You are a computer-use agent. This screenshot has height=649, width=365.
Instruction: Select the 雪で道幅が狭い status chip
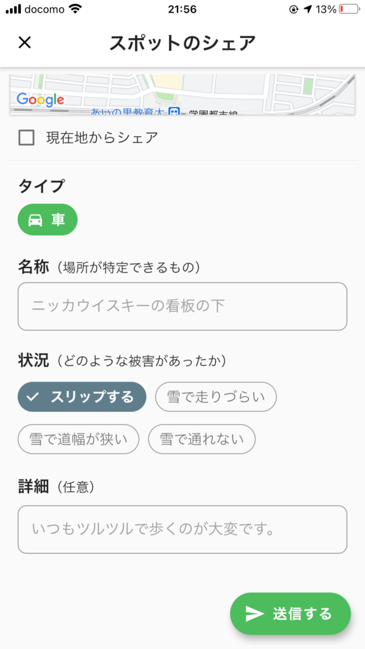(78, 439)
